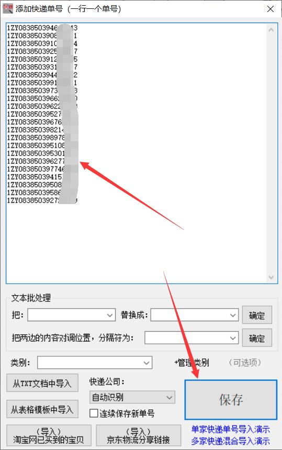Open 多家快递混合导入演示 link
The width and height of the screenshot is (282, 450).
pyautogui.click(x=230, y=441)
